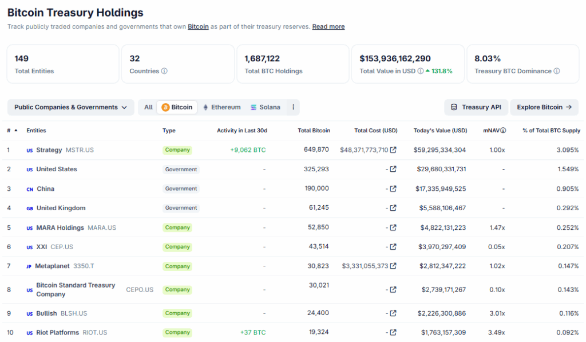Click the Treasury API button
The height and width of the screenshot is (342, 586).
(476, 107)
